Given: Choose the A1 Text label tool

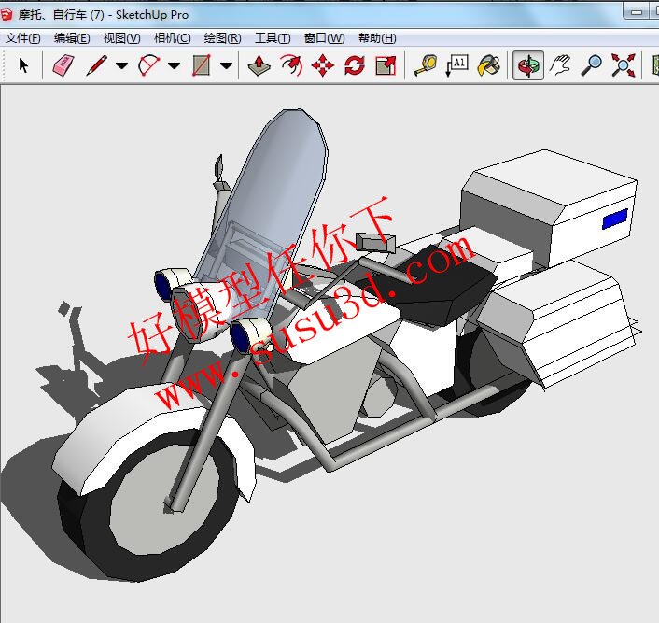Looking at the screenshot, I should (x=456, y=65).
